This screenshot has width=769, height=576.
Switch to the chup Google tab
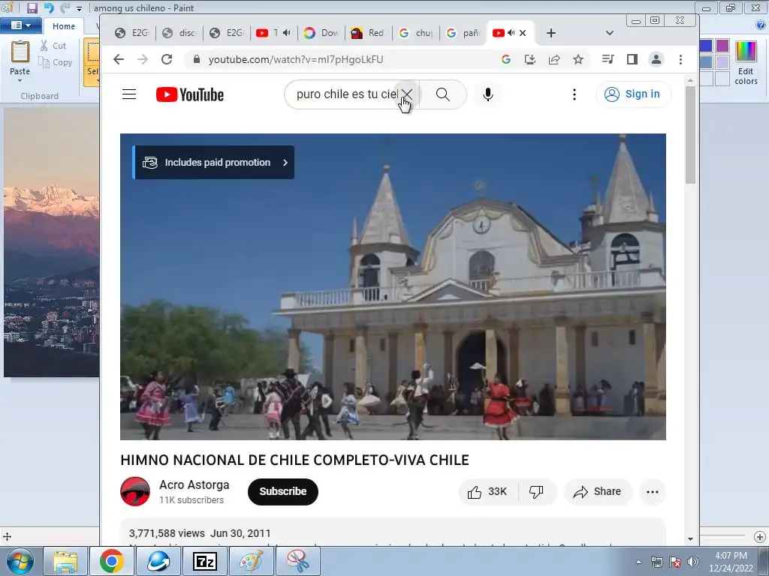click(416, 33)
